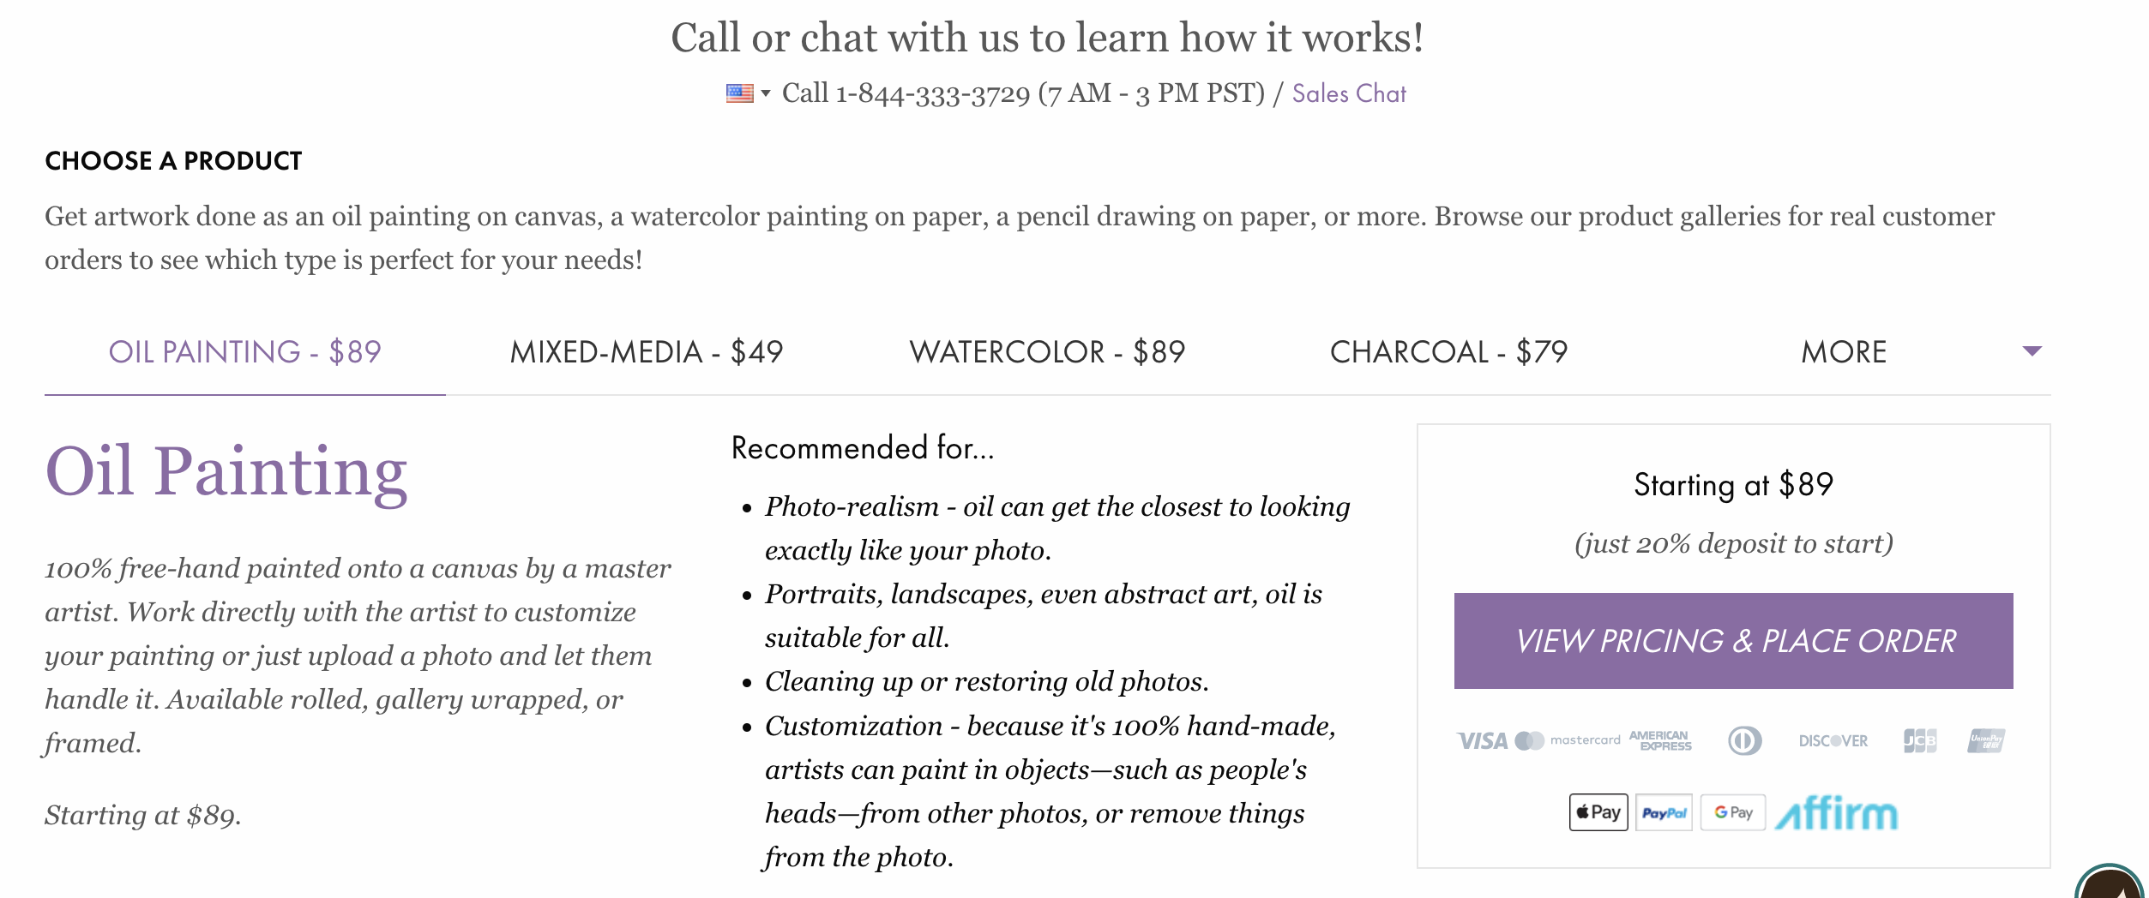Viewport: 2149px width, 898px height.
Task: Switch to the Charcoal - $79 tab
Action: (1448, 352)
